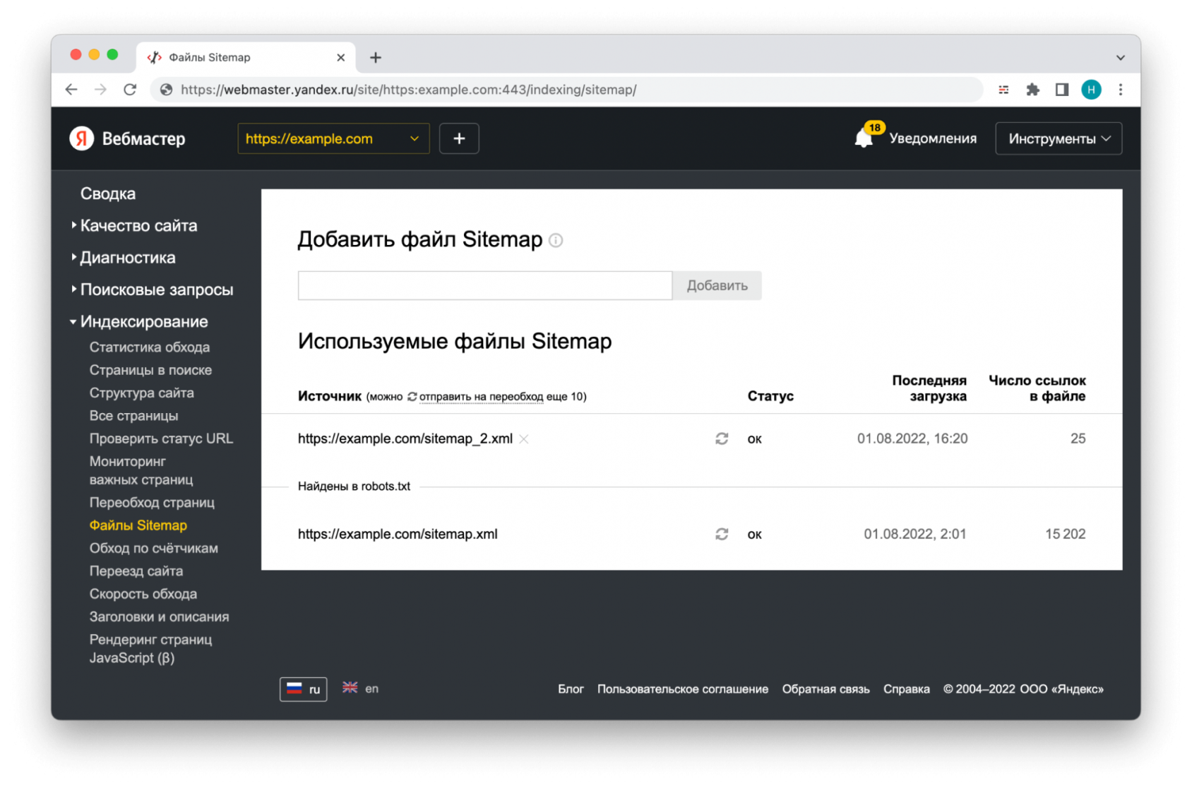Viewport: 1192px width, 788px height.
Task: Open the browser extensions puzzle icon
Action: pos(1032,90)
